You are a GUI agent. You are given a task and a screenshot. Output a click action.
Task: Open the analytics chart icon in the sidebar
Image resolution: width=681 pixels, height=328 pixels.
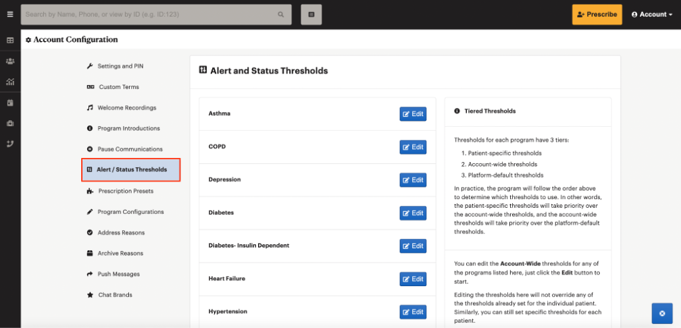pyautogui.click(x=10, y=82)
